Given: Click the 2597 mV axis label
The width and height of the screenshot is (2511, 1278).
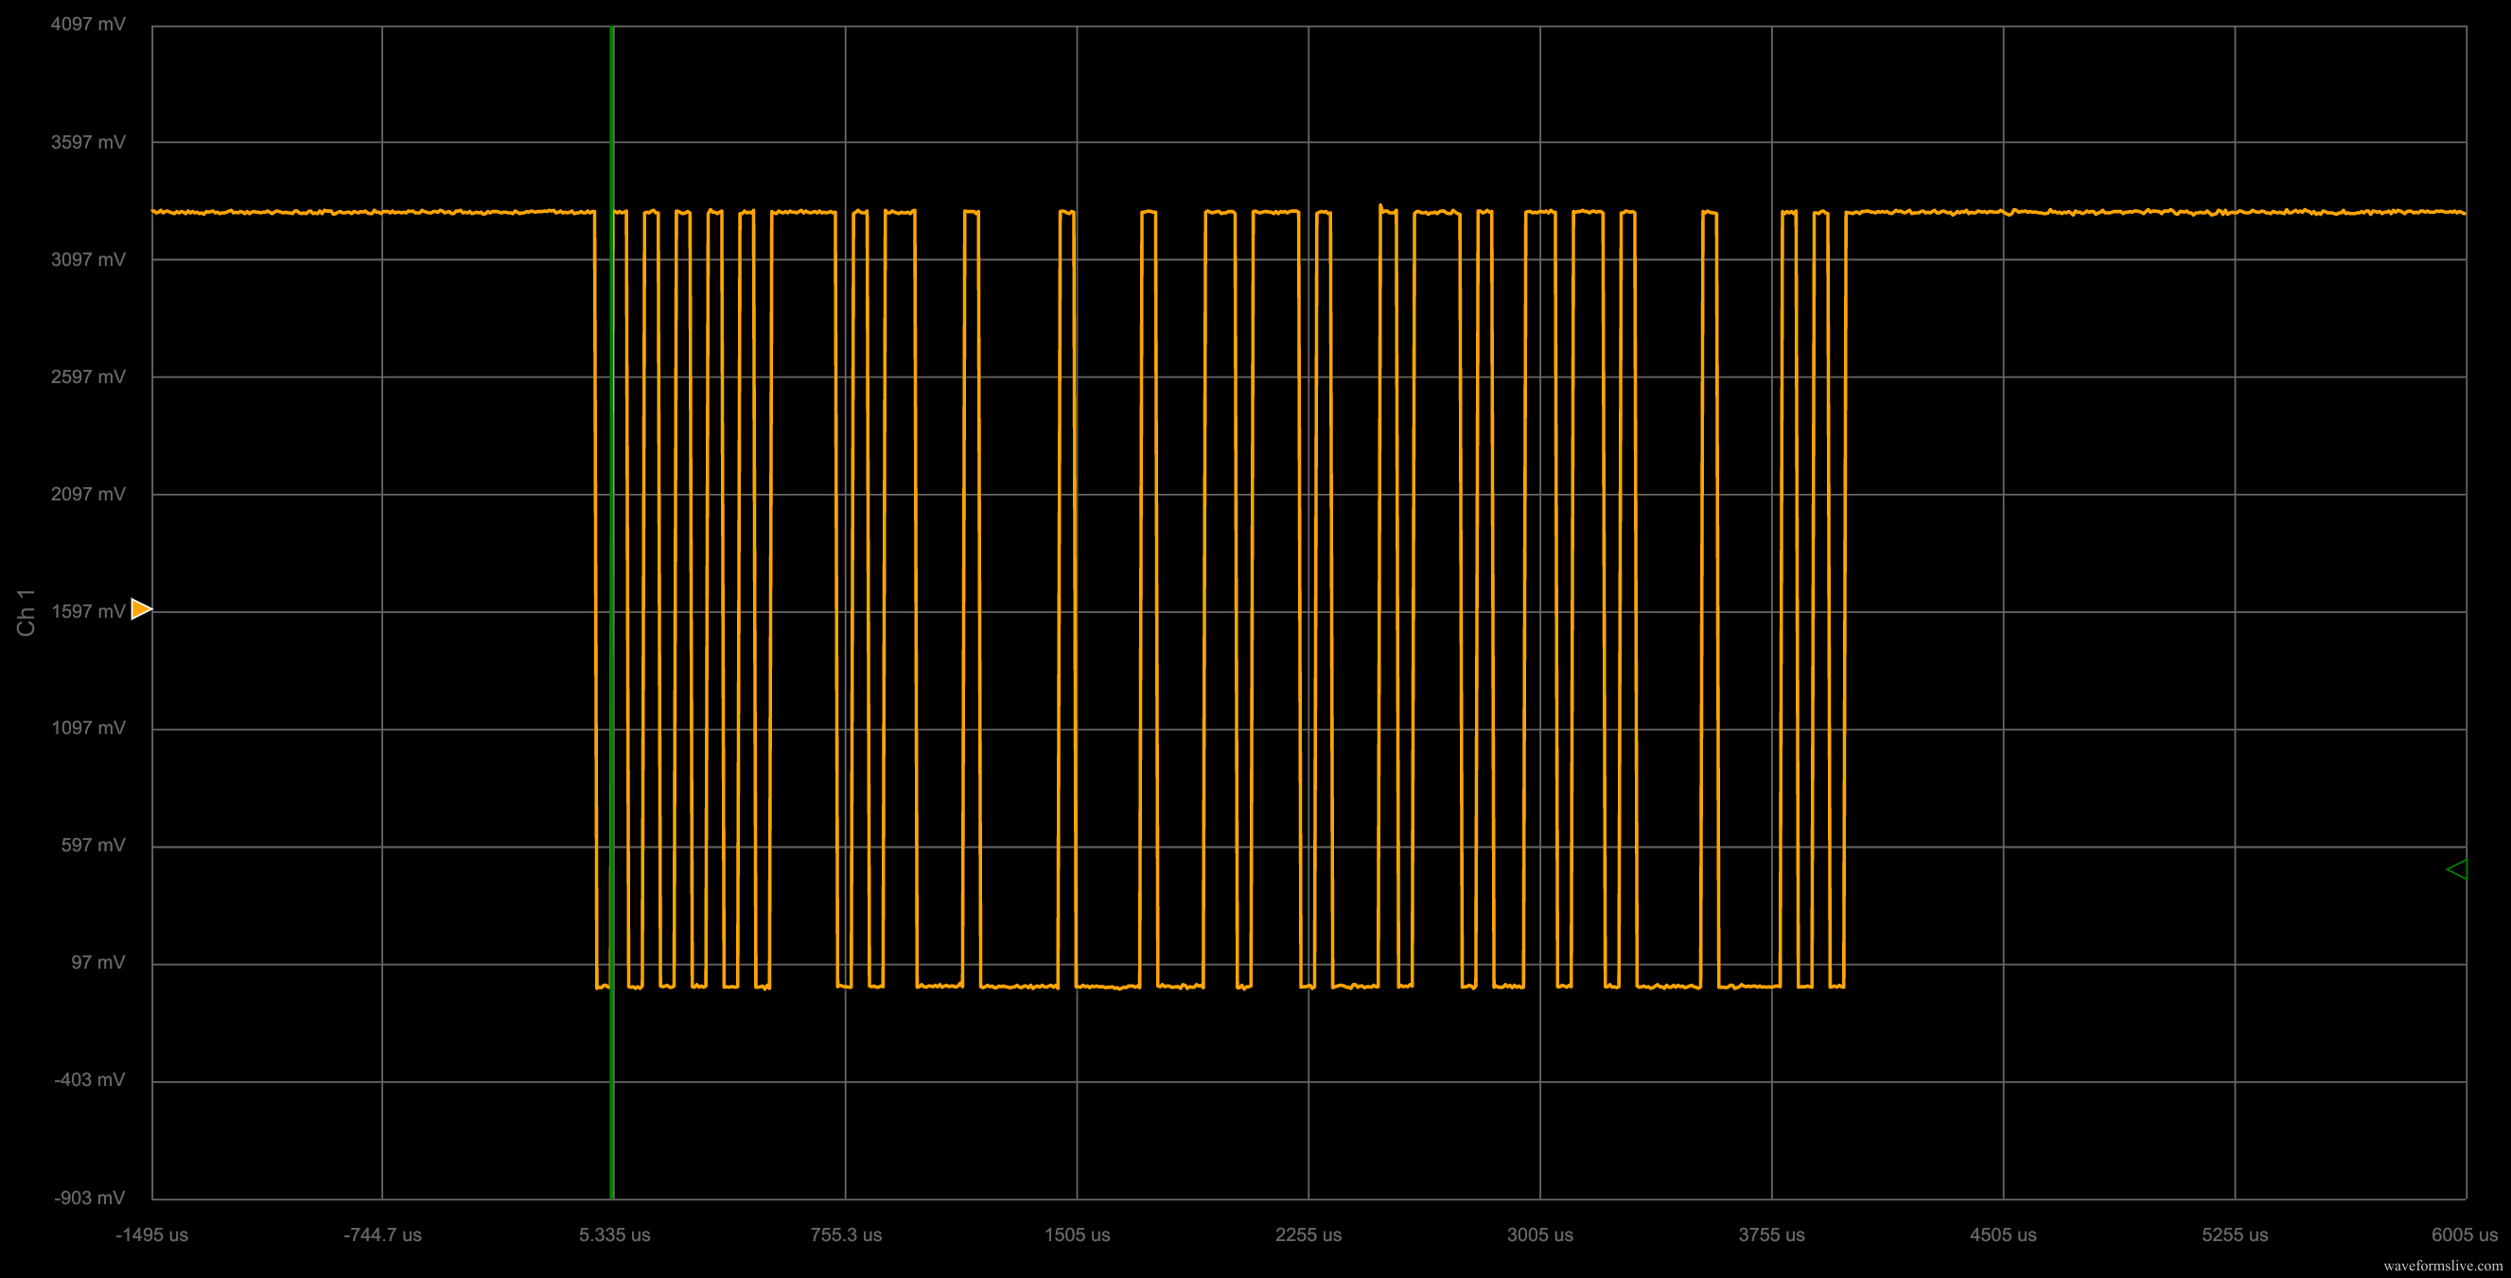Looking at the screenshot, I should [88, 376].
